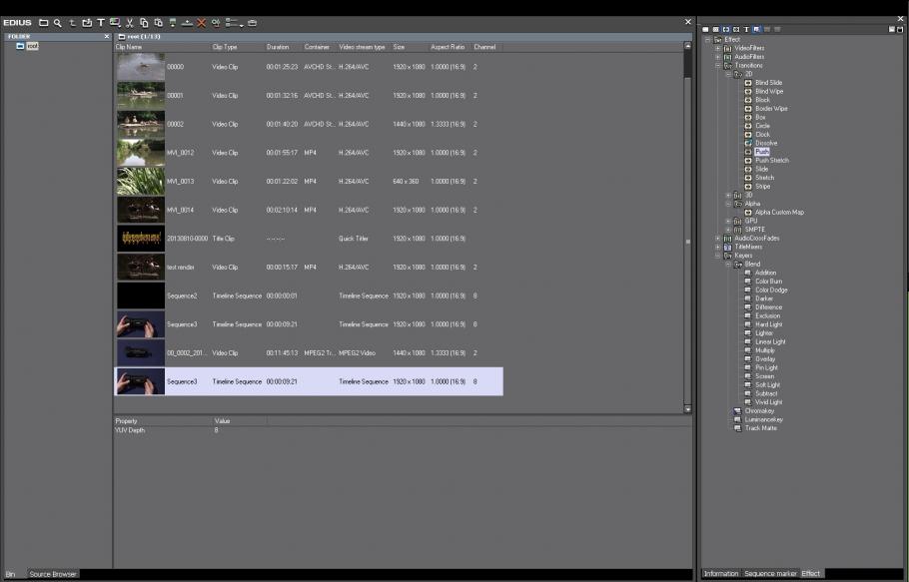Image resolution: width=909 pixels, height=582 pixels.
Task: Open the Sequence marker tab
Action: [770, 574]
